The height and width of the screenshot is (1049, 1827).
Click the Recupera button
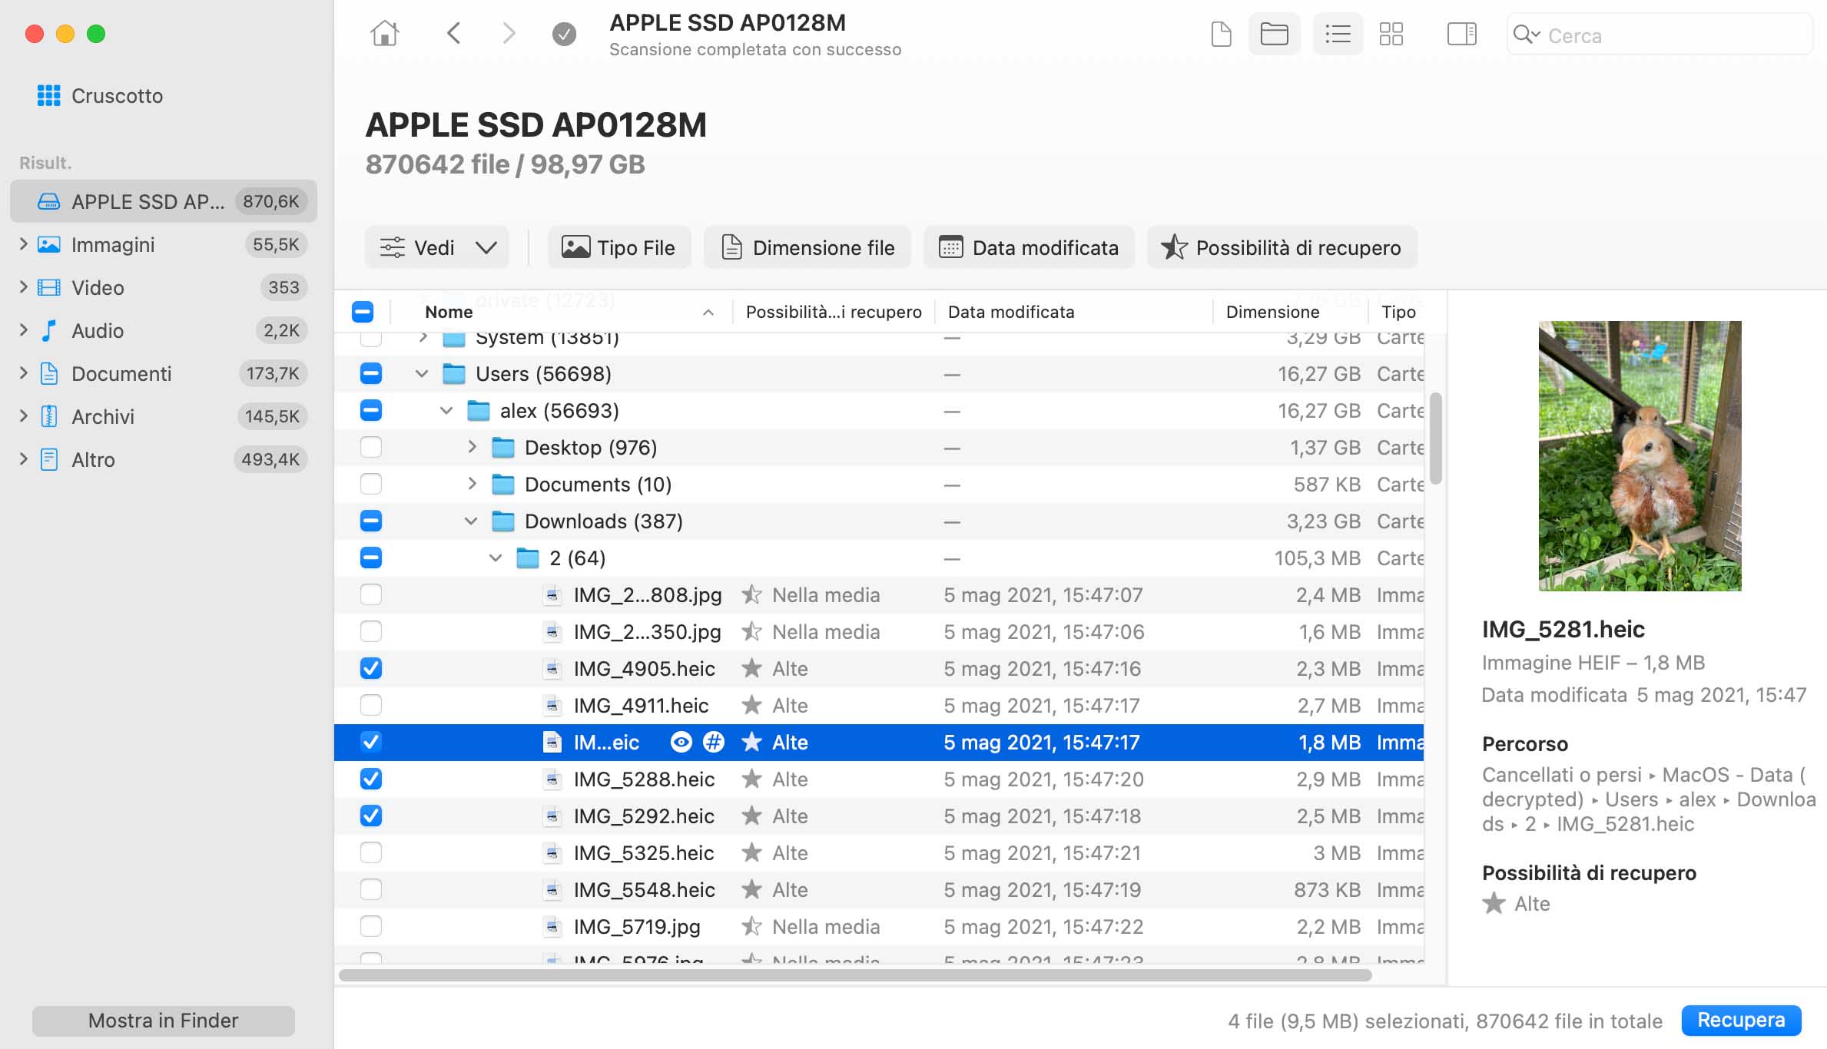click(x=1741, y=1020)
